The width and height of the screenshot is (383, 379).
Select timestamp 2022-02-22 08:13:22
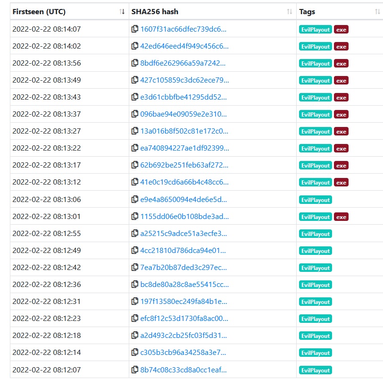pos(46,148)
